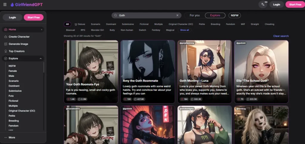Screen dimensions: 305x144
Task: Filter by RPG tag
Action: click(x=83, y=30)
